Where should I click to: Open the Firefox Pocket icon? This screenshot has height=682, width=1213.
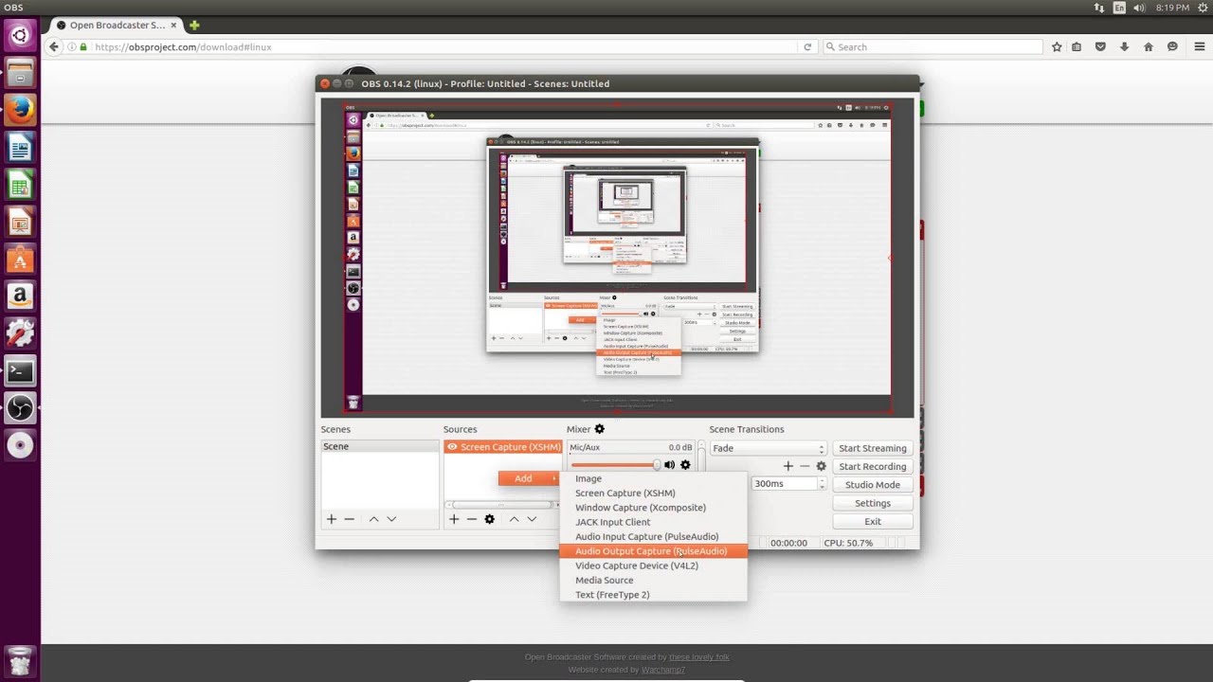1100,46
